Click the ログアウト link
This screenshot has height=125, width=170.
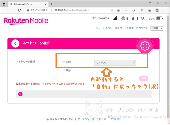click(142, 28)
